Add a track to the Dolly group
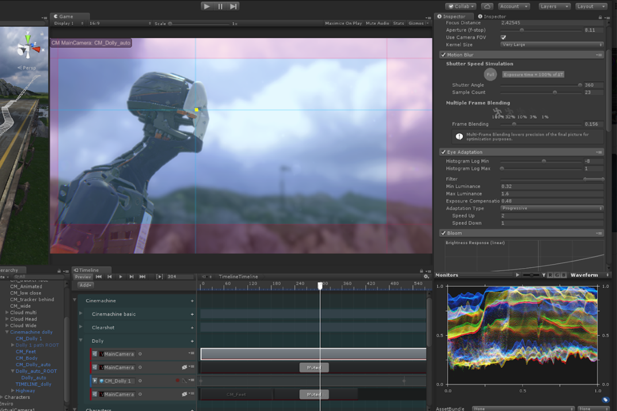Screen dimensions: 617x411 (x=192, y=341)
